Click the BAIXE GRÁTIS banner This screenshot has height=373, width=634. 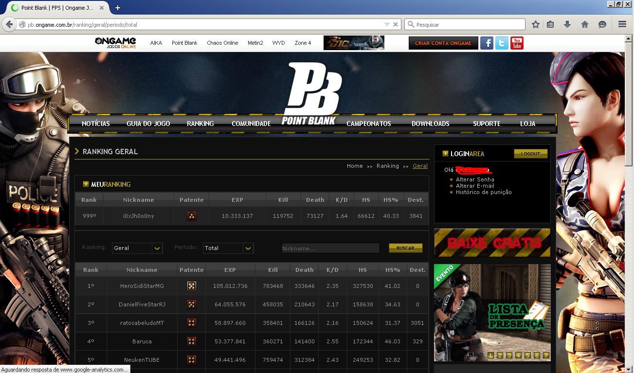(492, 243)
